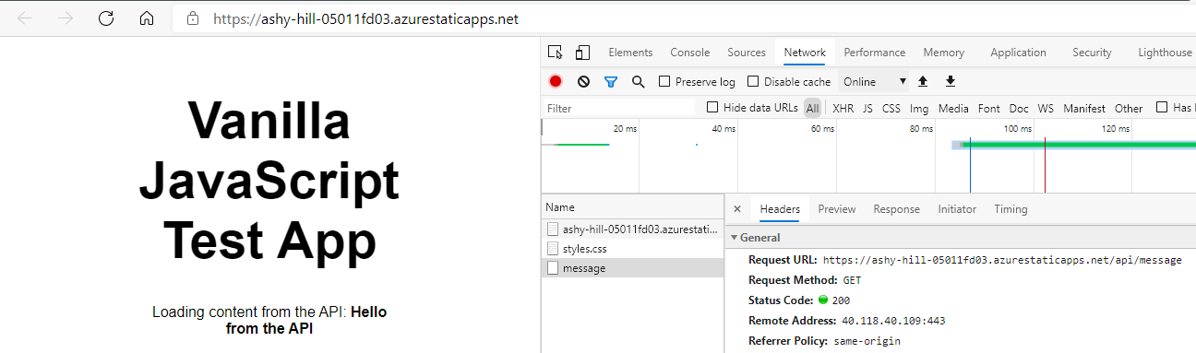Screen dimensions: 1196x353
Task: Select the styles.css request
Action: point(632,249)
